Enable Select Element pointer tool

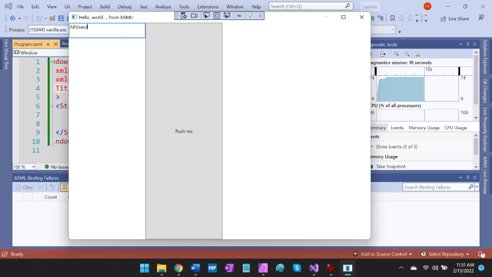coord(206,16)
